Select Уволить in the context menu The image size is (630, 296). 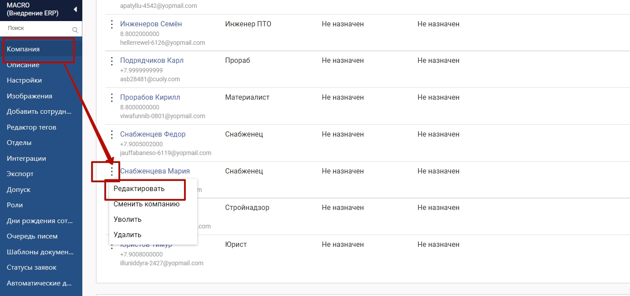point(127,220)
